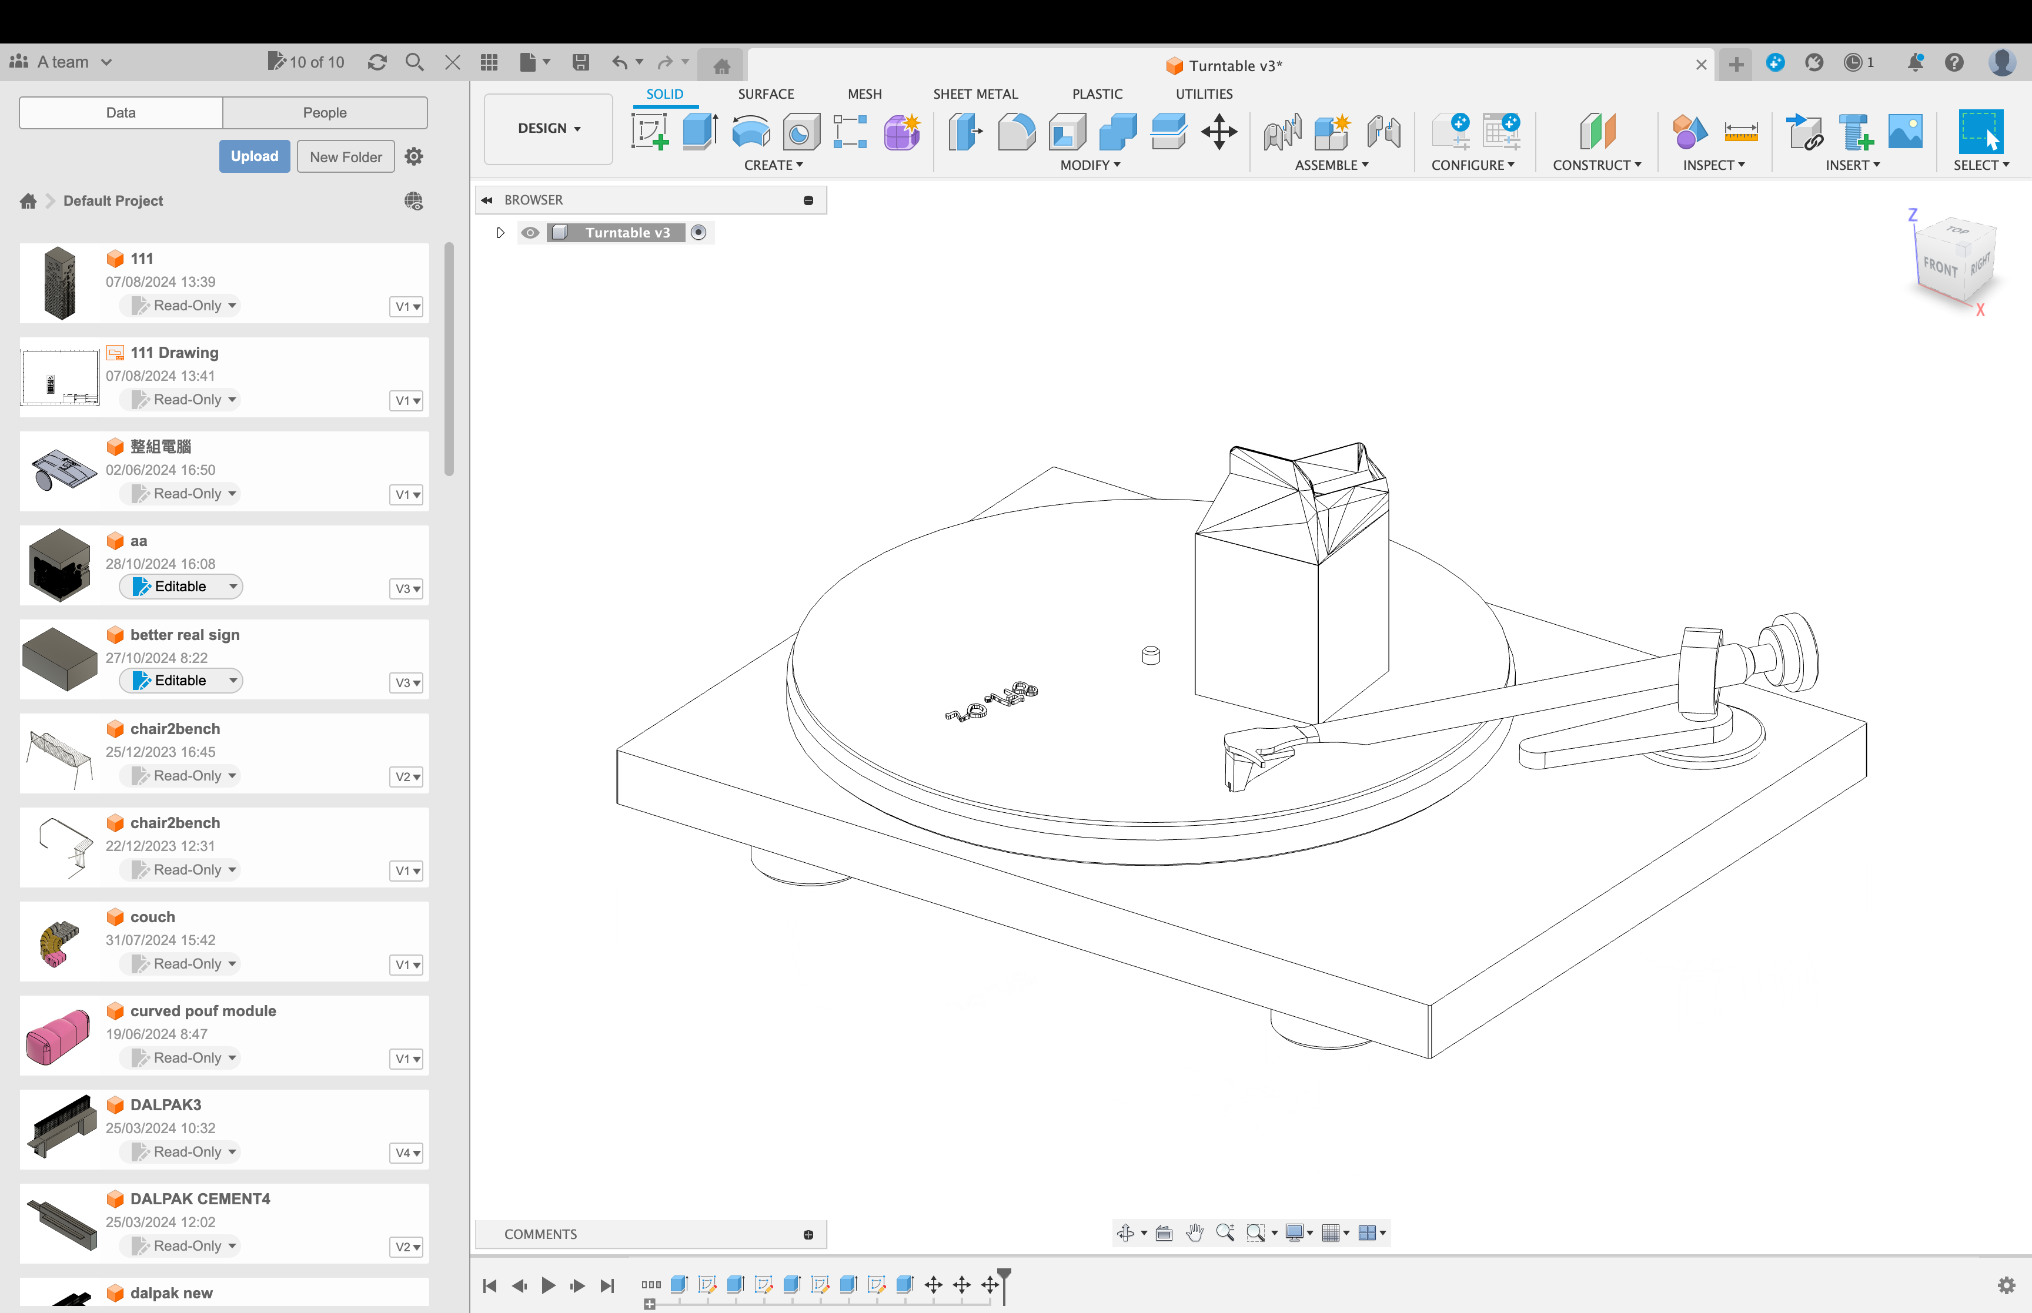Click the Upload button

[254, 157]
